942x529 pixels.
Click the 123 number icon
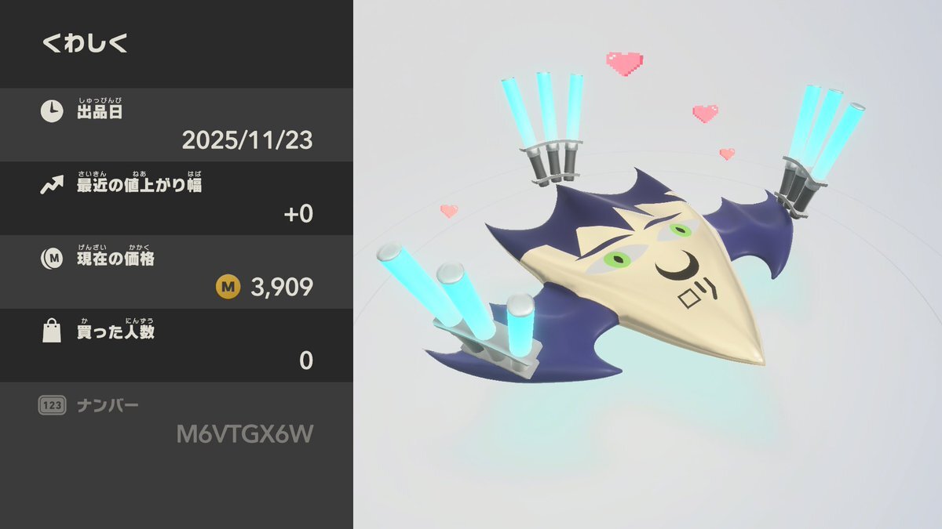(52, 405)
